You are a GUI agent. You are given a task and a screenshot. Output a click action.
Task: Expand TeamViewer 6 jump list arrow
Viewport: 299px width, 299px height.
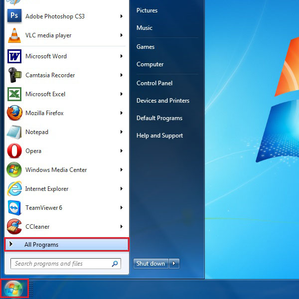point(122,207)
